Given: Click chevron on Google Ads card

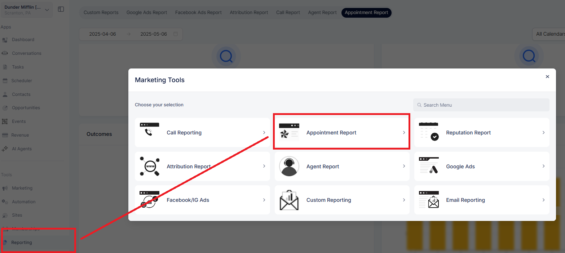Looking at the screenshot, I should (x=543, y=166).
